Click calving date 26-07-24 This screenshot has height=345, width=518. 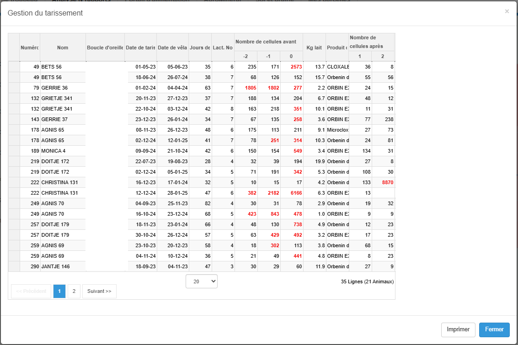point(177,77)
